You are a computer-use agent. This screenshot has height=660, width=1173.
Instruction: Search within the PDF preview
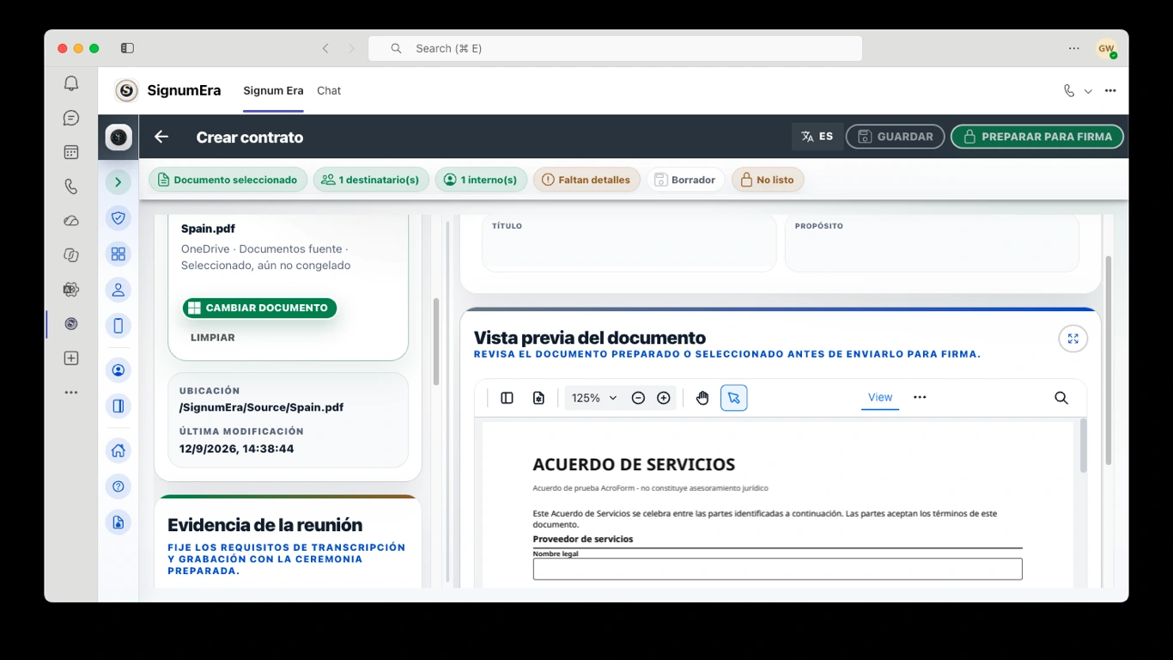click(1061, 398)
